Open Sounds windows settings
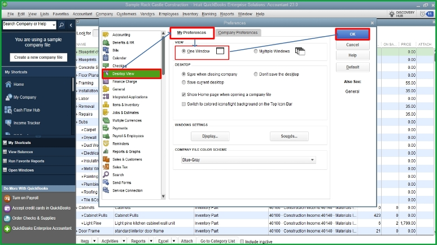Image resolution: width=437 pixels, height=245 pixels. pos(289,136)
